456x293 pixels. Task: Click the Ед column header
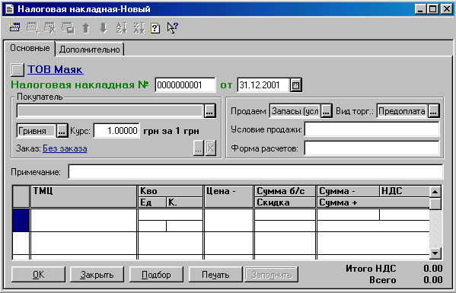pos(152,202)
